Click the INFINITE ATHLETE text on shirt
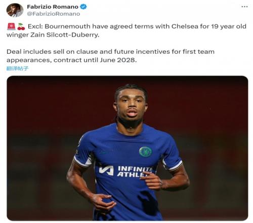253x223 pixels. point(135,171)
